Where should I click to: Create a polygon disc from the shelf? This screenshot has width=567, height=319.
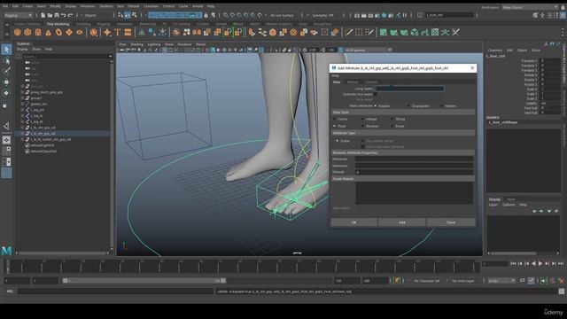79,33
